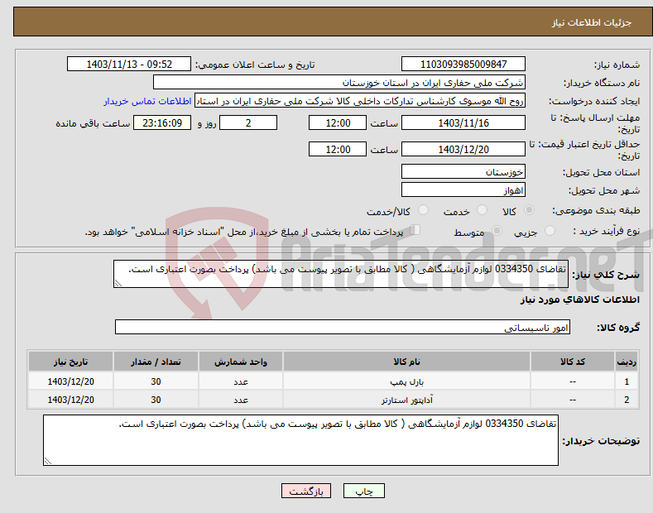The width and height of the screenshot is (653, 513).
Task: Click response deadline time 12:00 field
Action: [338, 122]
